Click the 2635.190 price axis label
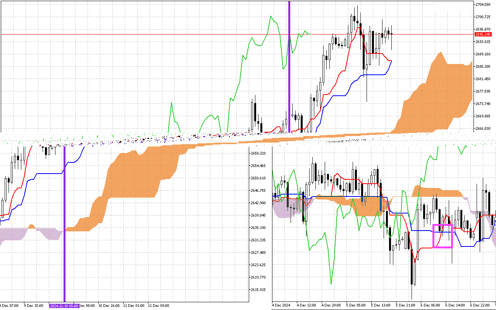Image resolution: width=496 pixels, height=310 pixels. point(258,228)
